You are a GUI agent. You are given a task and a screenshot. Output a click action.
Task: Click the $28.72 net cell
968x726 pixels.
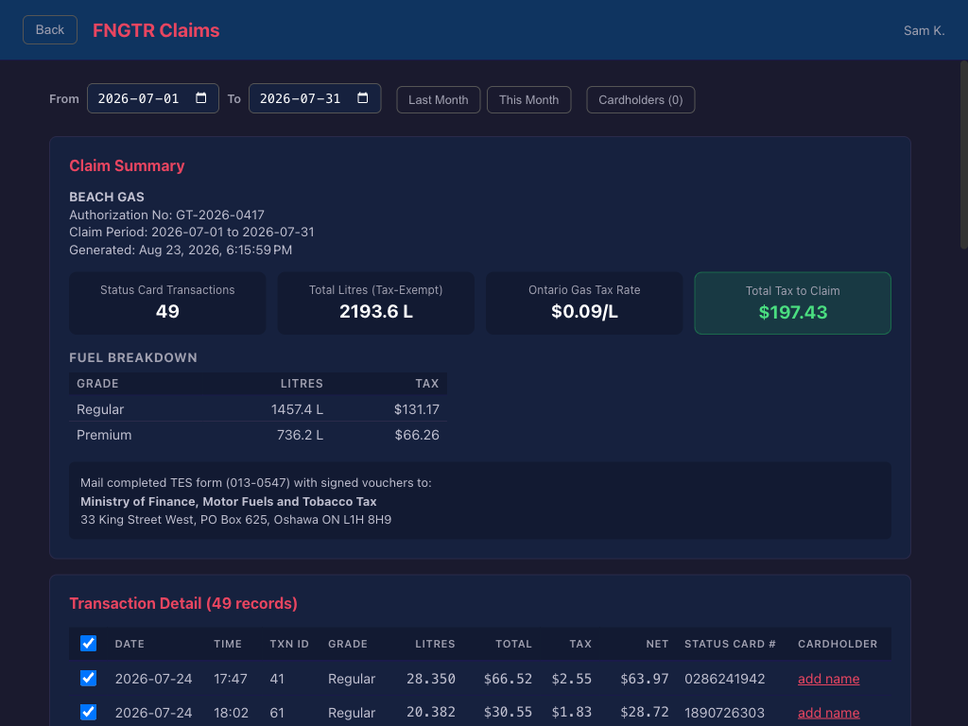645,713
